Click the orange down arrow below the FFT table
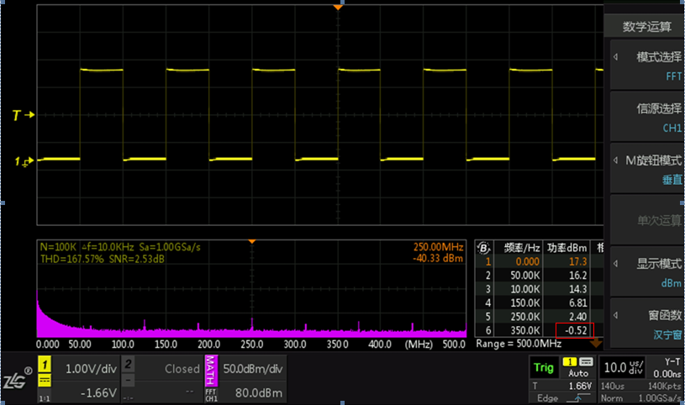 click(x=597, y=343)
